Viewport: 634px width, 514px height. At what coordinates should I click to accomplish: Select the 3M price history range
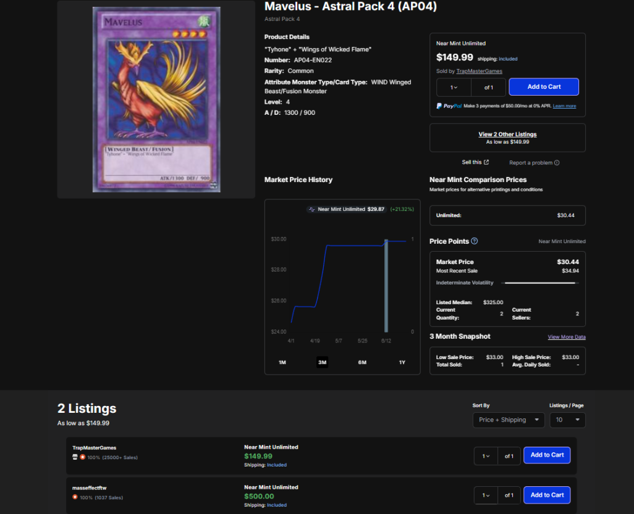click(323, 362)
